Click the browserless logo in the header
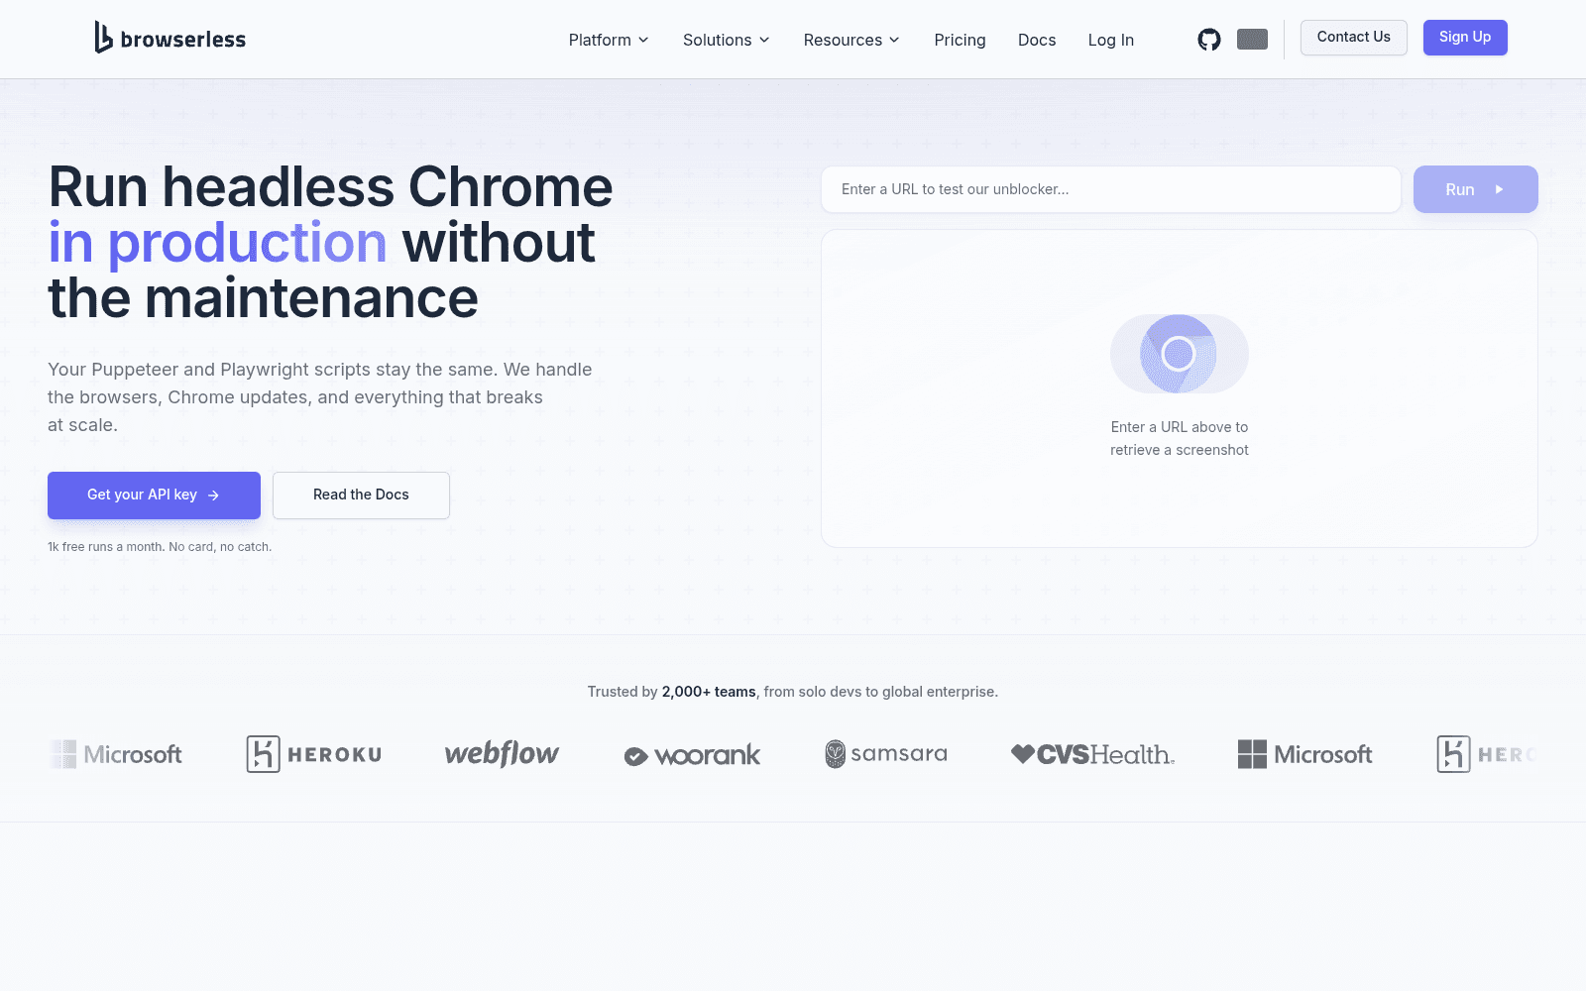This screenshot has width=1586, height=991. point(170,38)
